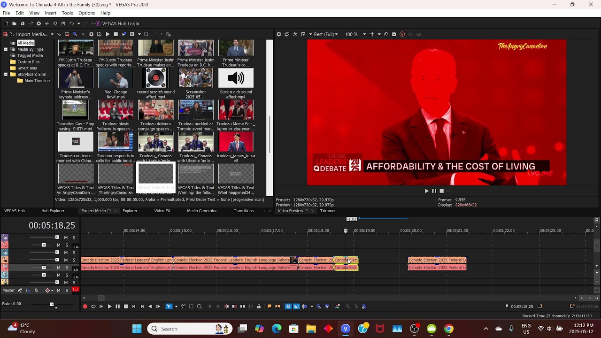
Task: Expand the Media By Type tree node
Action: point(6,49)
